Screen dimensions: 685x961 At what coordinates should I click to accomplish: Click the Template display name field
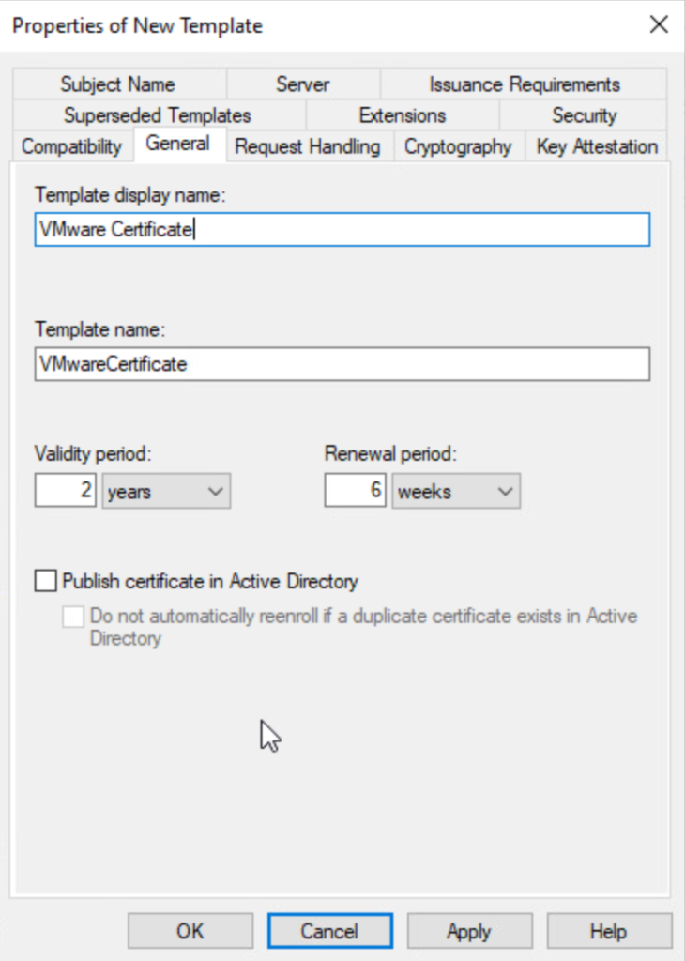pos(342,230)
